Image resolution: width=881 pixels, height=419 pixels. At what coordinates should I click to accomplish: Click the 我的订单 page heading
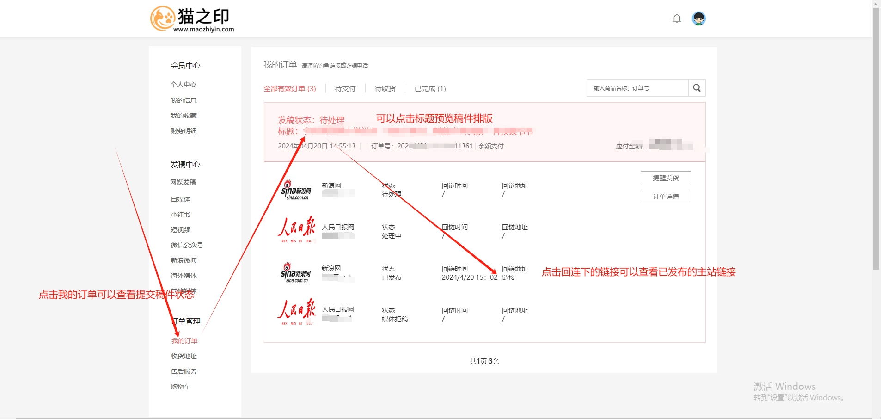(x=280, y=65)
